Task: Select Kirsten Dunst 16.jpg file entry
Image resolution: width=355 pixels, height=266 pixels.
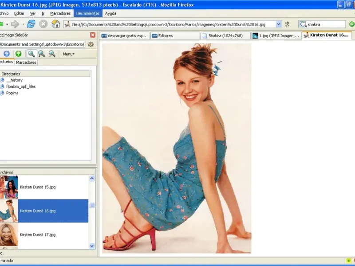Action: 44,211
